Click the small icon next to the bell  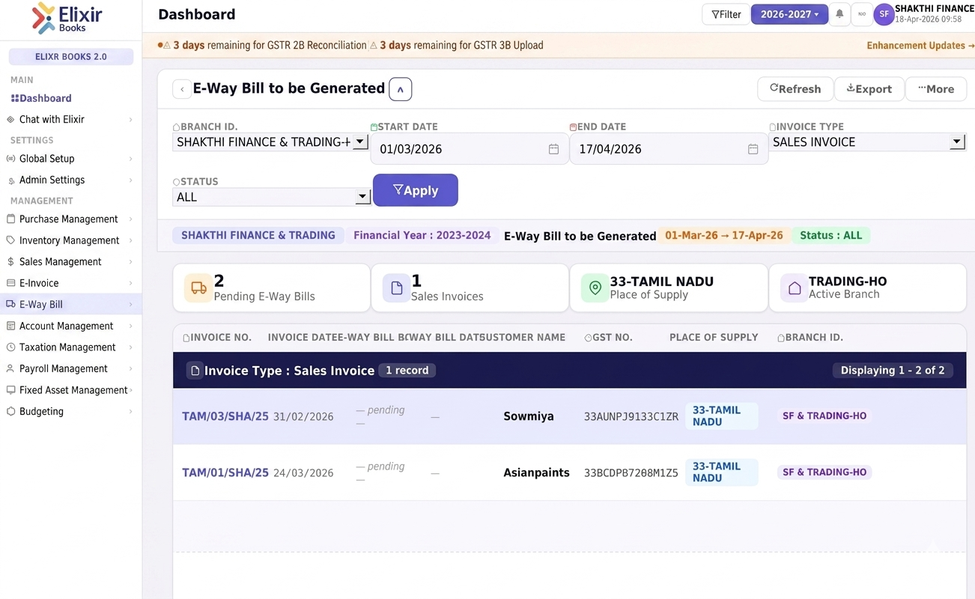(x=861, y=14)
